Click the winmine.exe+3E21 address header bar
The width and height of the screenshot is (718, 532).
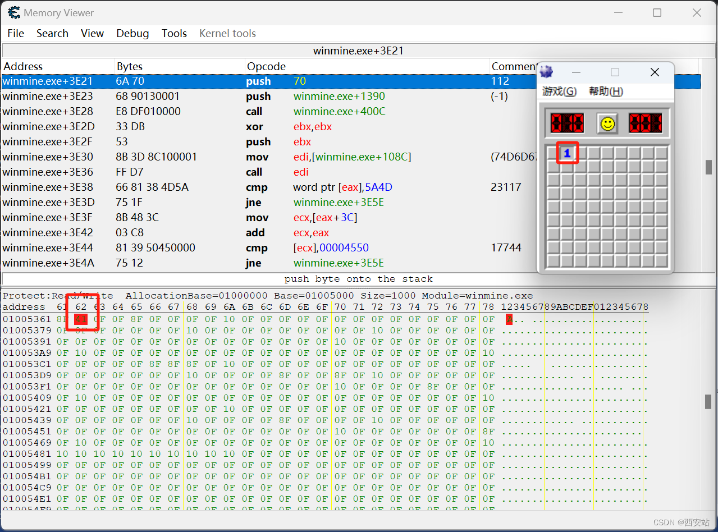(358, 51)
